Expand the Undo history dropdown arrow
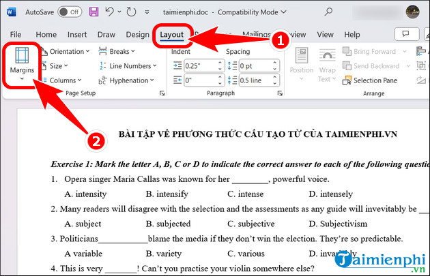 [x=119, y=12]
